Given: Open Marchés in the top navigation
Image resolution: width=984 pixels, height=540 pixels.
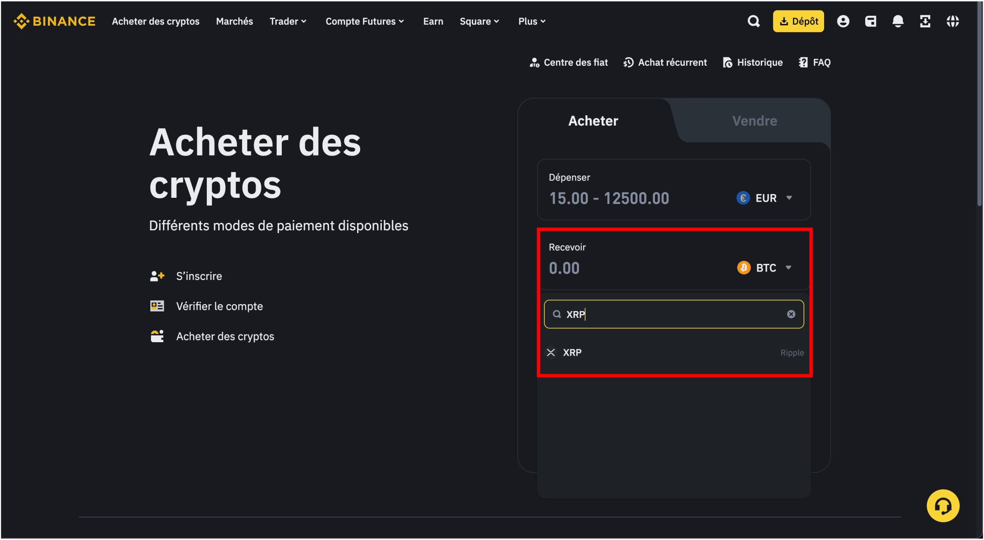Looking at the screenshot, I should pyautogui.click(x=234, y=21).
